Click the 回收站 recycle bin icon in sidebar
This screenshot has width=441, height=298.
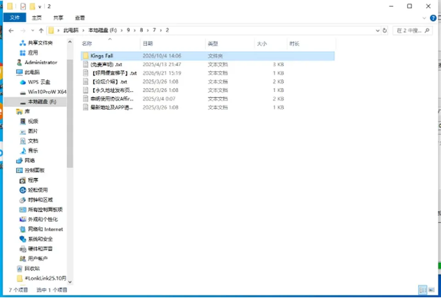coord(19,269)
